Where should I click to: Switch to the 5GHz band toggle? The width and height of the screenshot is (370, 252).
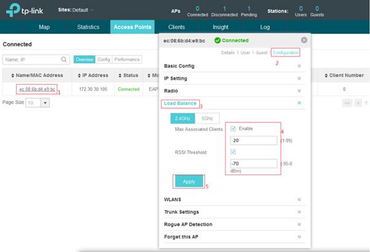point(207,119)
